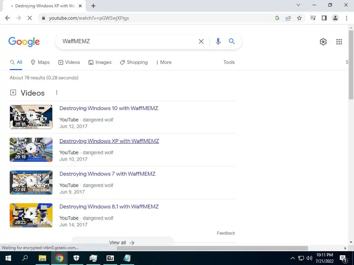
Task: Bookmark this tab with star icon
Action: [x=299, y=18]
